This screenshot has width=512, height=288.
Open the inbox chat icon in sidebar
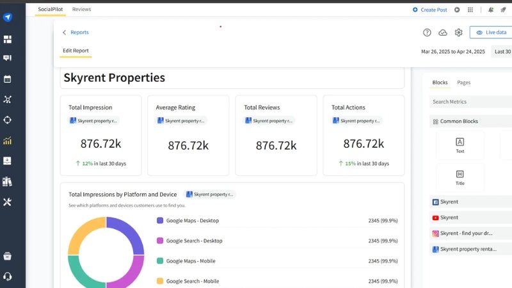7,58
